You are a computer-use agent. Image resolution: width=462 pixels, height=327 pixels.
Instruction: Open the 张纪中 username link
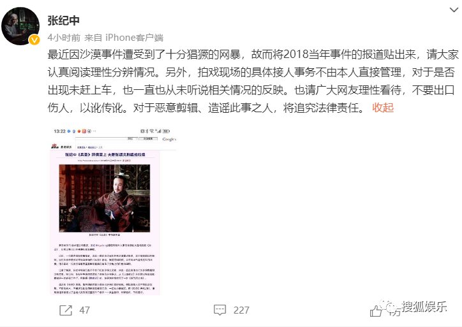[x=64, y=20]
